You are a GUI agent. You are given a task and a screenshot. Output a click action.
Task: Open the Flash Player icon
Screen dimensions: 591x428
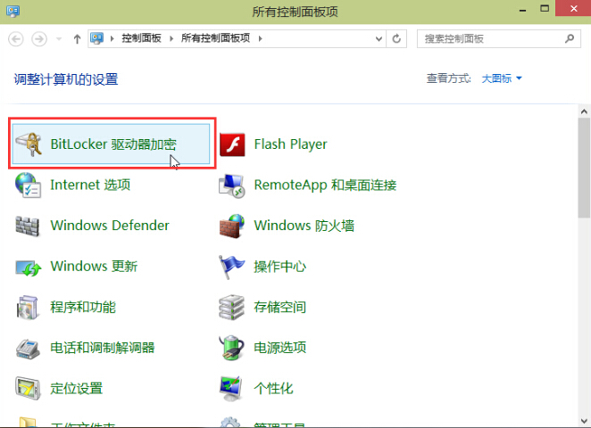[x=232, y=144]
